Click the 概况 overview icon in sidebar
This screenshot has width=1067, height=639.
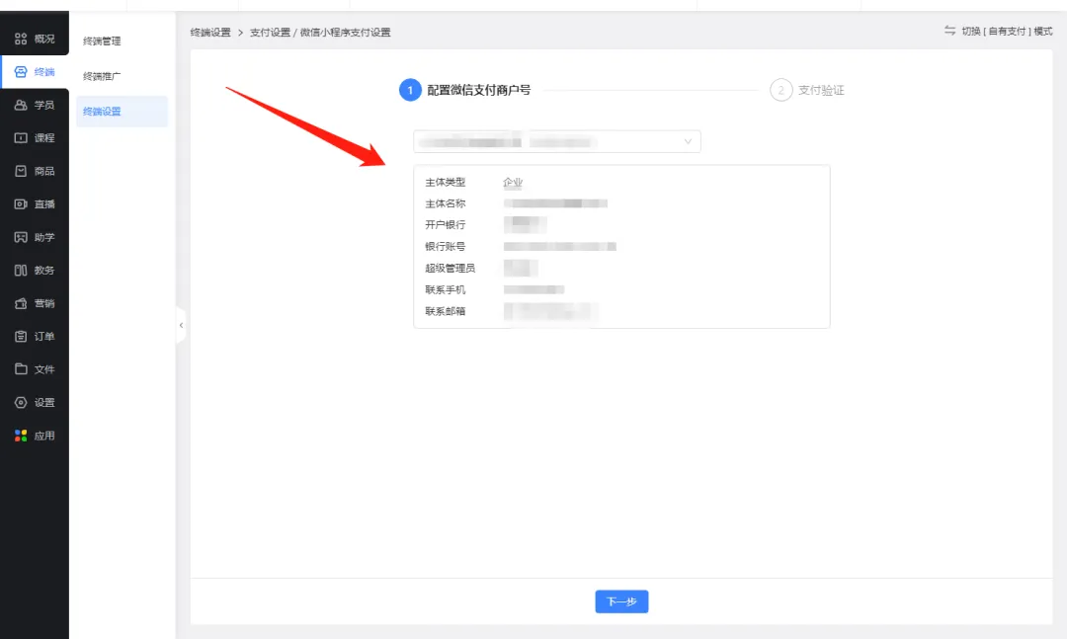(x=21, y=39)
